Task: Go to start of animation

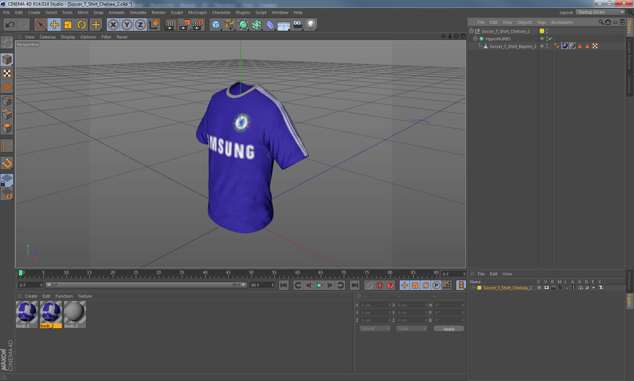Action: coord(284,285)
